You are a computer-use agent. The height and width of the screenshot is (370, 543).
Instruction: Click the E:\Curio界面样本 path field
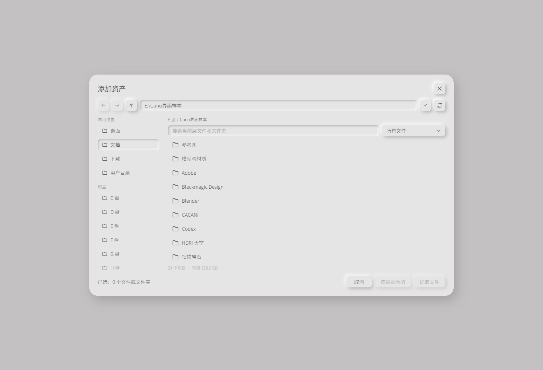pos(279,105)
